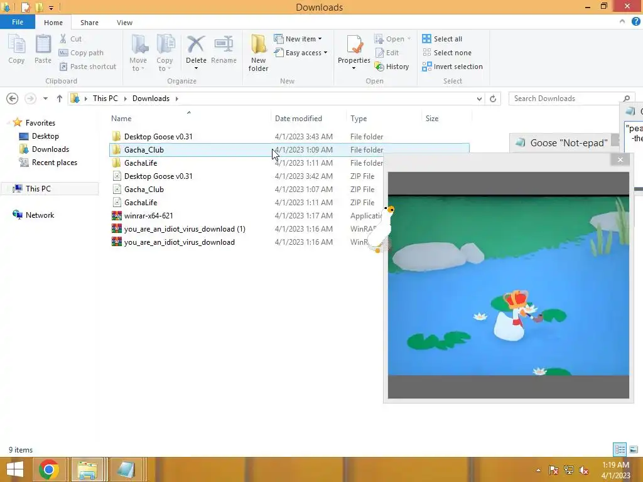Image resolution: width=643 pixels, height=482 pixels.
Task: Expand the New item dropdown
Action: (x=320, y=39)
